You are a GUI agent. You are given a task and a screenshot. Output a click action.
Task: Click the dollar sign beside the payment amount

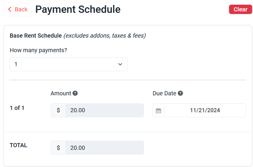pos(58,110)
